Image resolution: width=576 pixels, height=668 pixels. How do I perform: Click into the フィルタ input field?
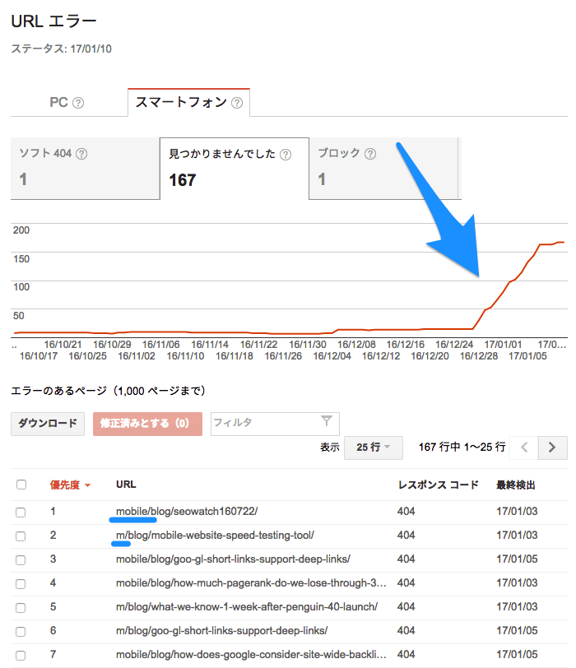[263, 423]
